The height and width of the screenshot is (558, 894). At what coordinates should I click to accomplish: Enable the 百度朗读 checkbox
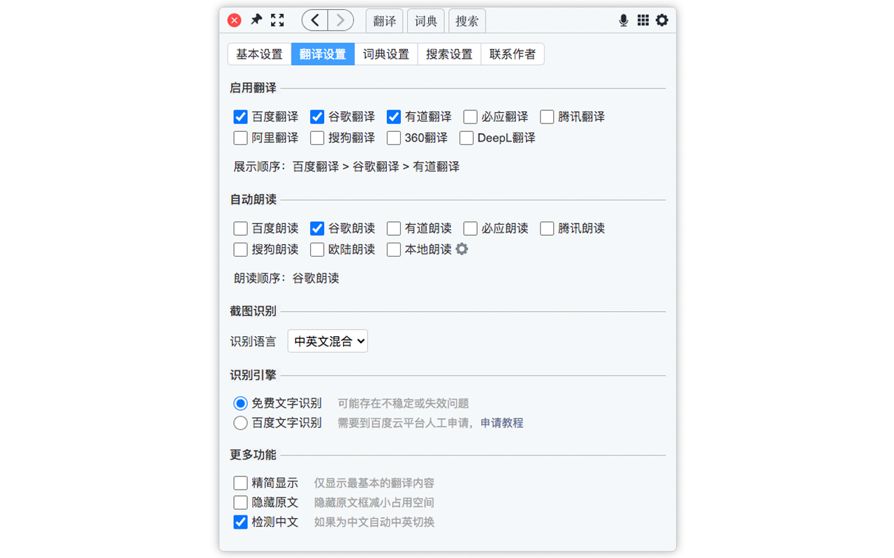(240, 228)
